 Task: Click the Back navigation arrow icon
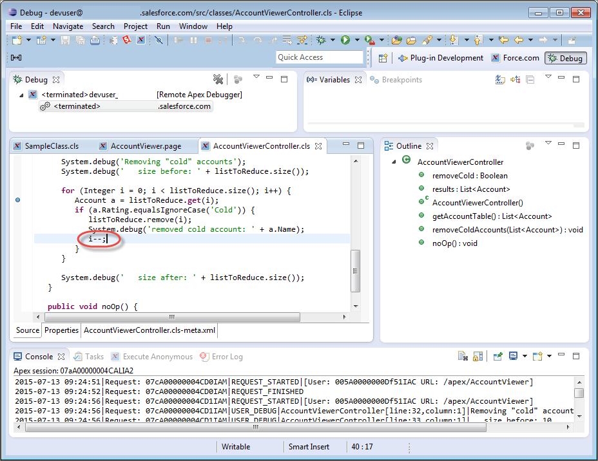519,40
